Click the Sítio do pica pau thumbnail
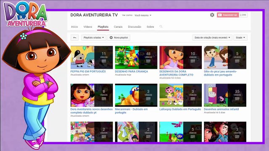Viewport: 269px width, 151px height. click(225, 57)
